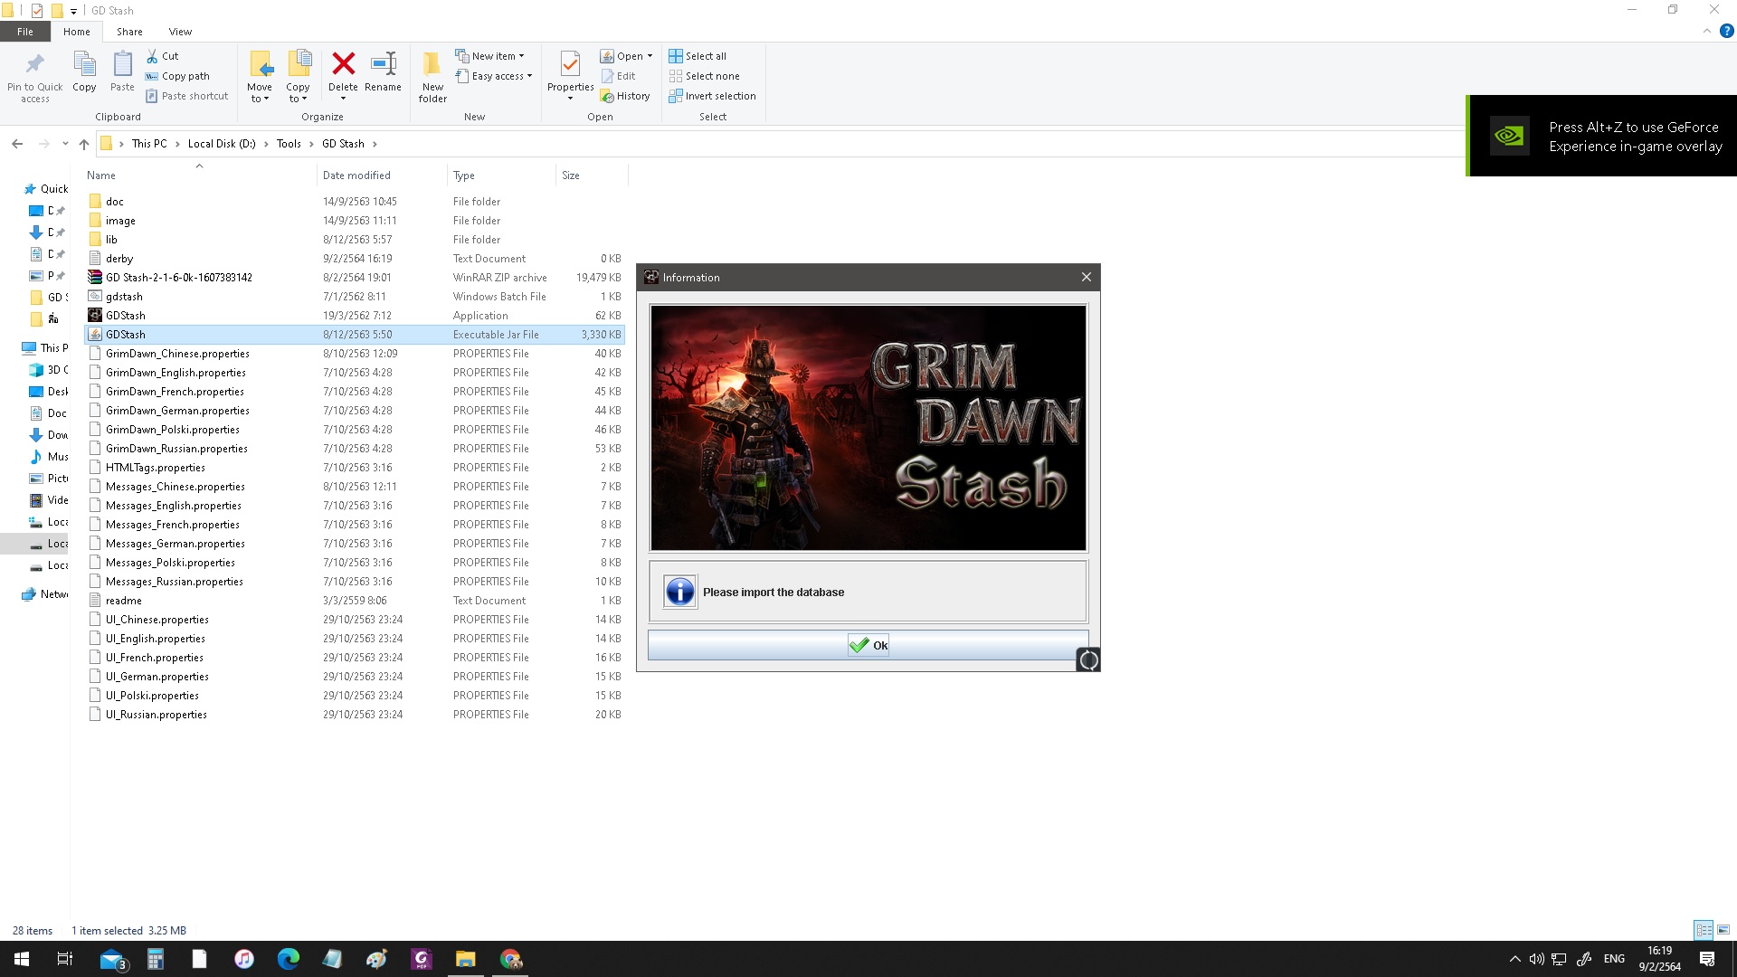
Task: Click This PC in address bar
Action: click(x=149, y=144)
